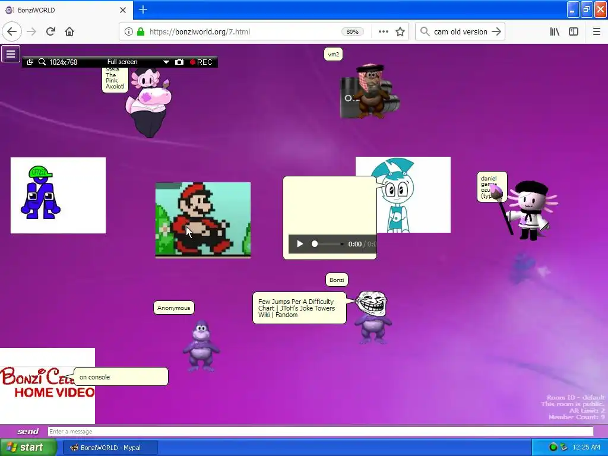Screen dimensions: 608x456
Task: Click the daniel garcia name bubble
Action: click(x=492, y=187)
